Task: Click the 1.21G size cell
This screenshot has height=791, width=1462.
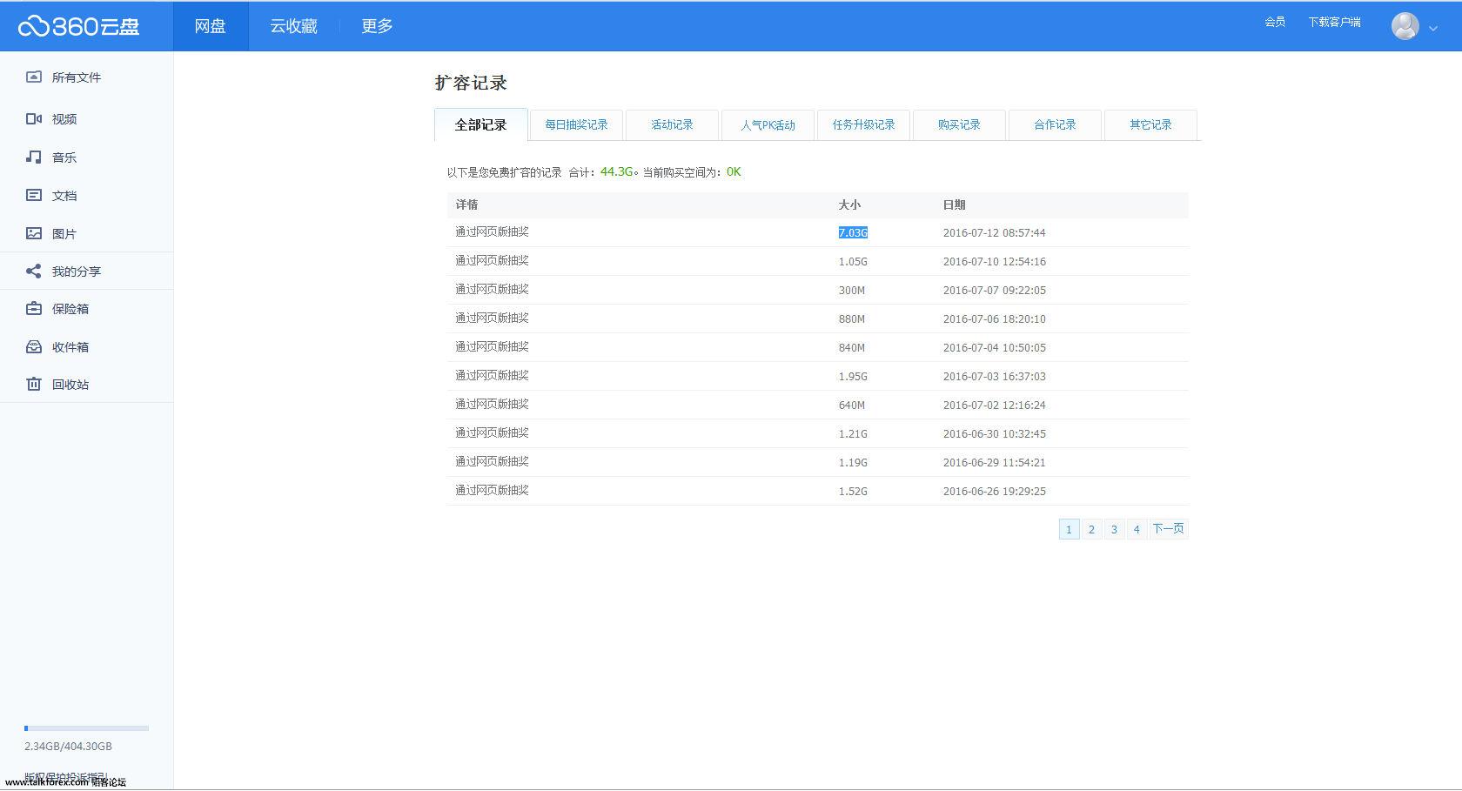Action: tap(853, 433)
